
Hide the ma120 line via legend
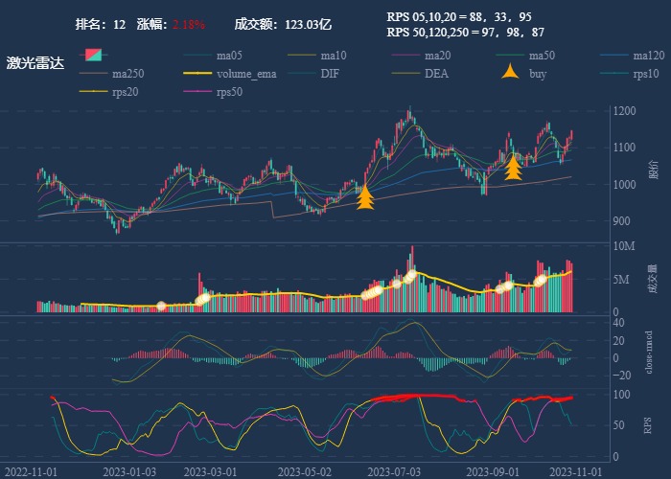point(615,56)
